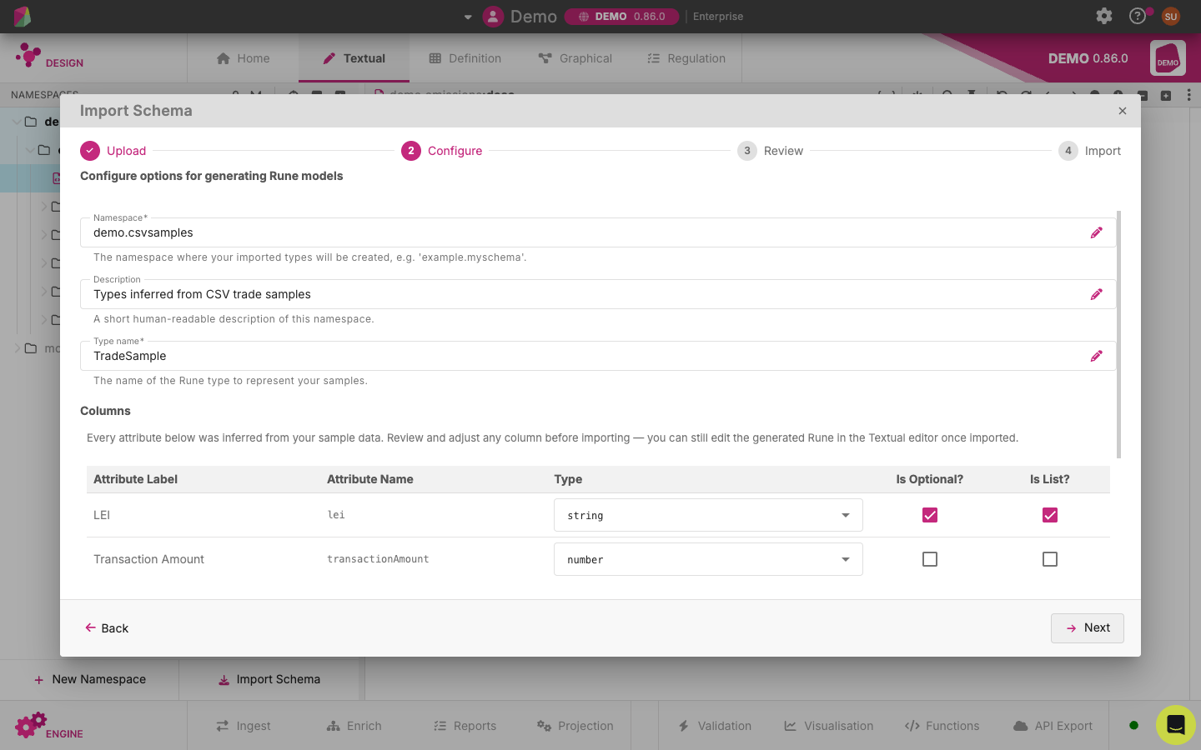Image resolution: width=1201 pixels, height=750 pixels.
Task: Click the edit pencil for Description field
Action: (x=1096, y=294)
